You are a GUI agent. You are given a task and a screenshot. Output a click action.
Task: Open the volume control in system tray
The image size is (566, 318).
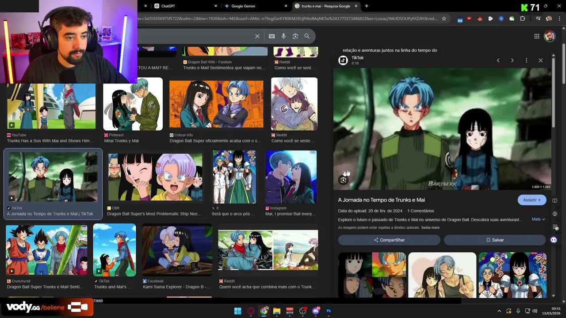535,311
